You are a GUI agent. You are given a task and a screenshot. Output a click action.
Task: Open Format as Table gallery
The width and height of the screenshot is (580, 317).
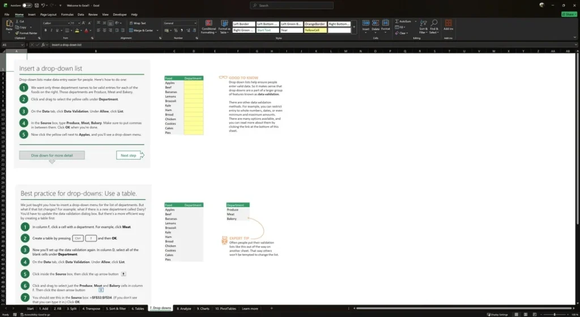(224, 27)
